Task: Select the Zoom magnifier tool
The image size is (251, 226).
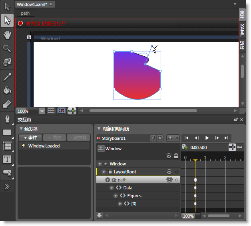Action: click(7, 48)
